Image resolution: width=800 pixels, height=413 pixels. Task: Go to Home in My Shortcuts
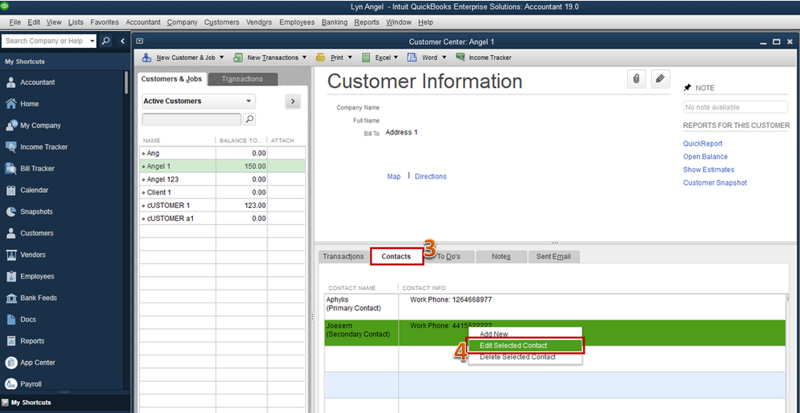point(29,104)
